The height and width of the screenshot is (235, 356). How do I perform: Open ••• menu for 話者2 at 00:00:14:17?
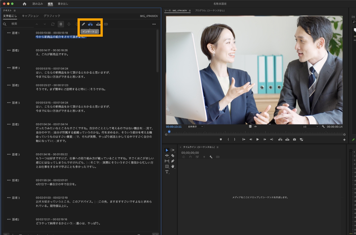9,50
